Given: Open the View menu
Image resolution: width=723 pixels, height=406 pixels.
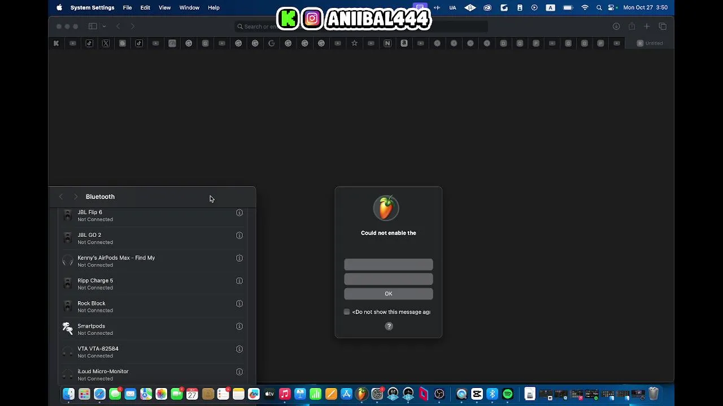Looking at the screenshot, I should pyautogui.click(x=164, y=8).
